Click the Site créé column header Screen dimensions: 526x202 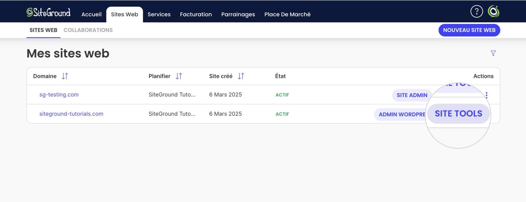(x=221, y=76)
